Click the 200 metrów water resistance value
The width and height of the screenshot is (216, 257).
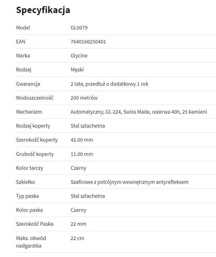click(84, 98)
